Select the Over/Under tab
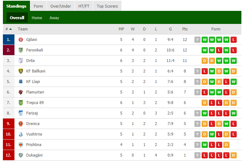245x162 pixels. (60, 6)
